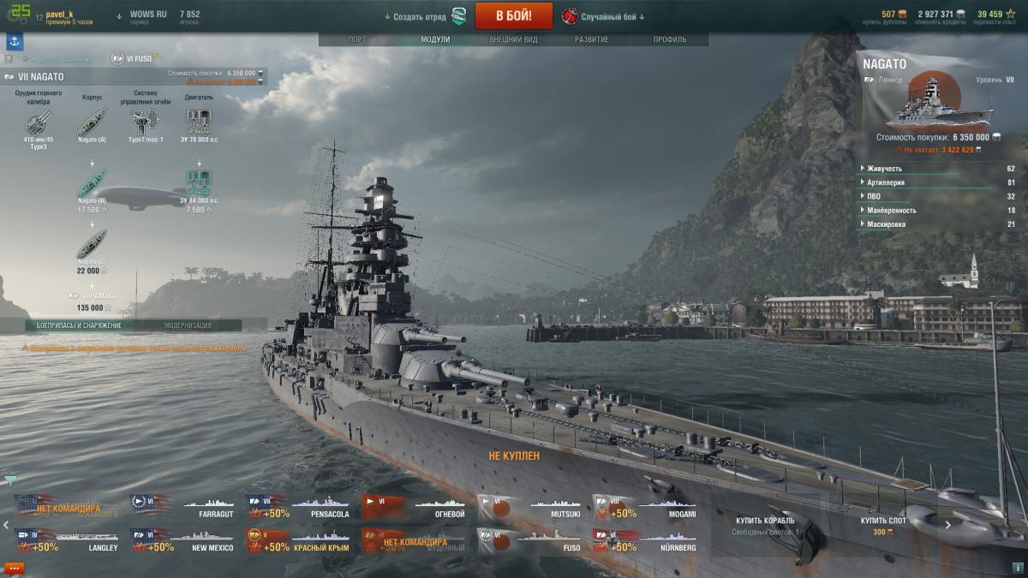Start battle with В БОЙ! button

[x=513, y=15]
